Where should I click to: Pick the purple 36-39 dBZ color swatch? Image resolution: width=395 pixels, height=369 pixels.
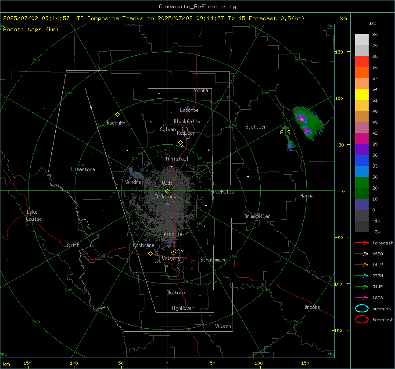[x=362, y=149]
